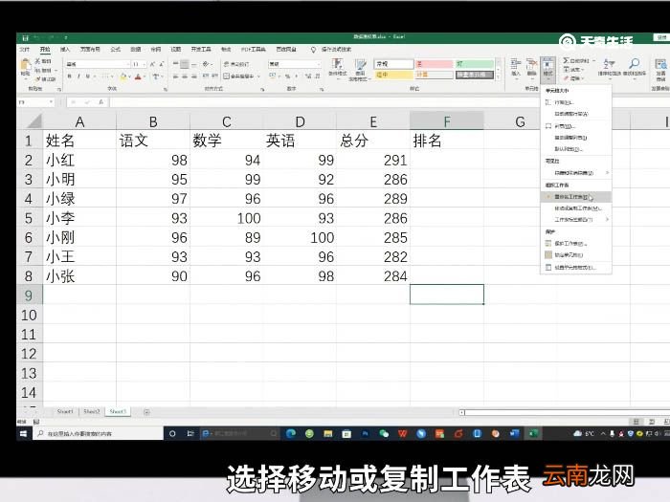670x502 pixels.
Task: Apply the yellow 适中 cell style
Action: 393,76
